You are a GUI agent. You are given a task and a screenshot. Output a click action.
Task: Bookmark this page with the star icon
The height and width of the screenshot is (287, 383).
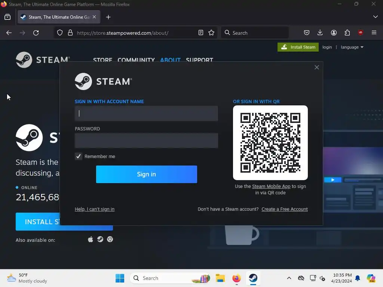point(212,33)
